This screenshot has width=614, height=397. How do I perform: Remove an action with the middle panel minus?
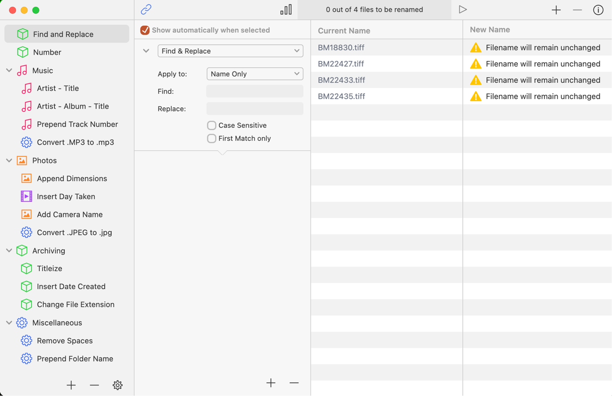294,383
